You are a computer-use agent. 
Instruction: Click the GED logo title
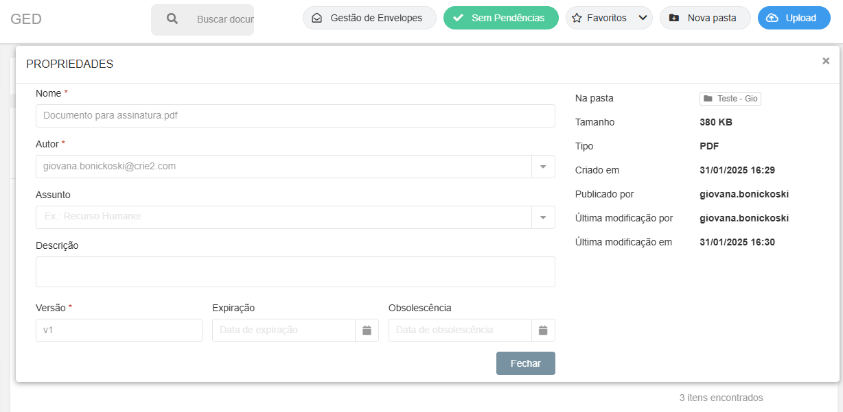(26, 19)
